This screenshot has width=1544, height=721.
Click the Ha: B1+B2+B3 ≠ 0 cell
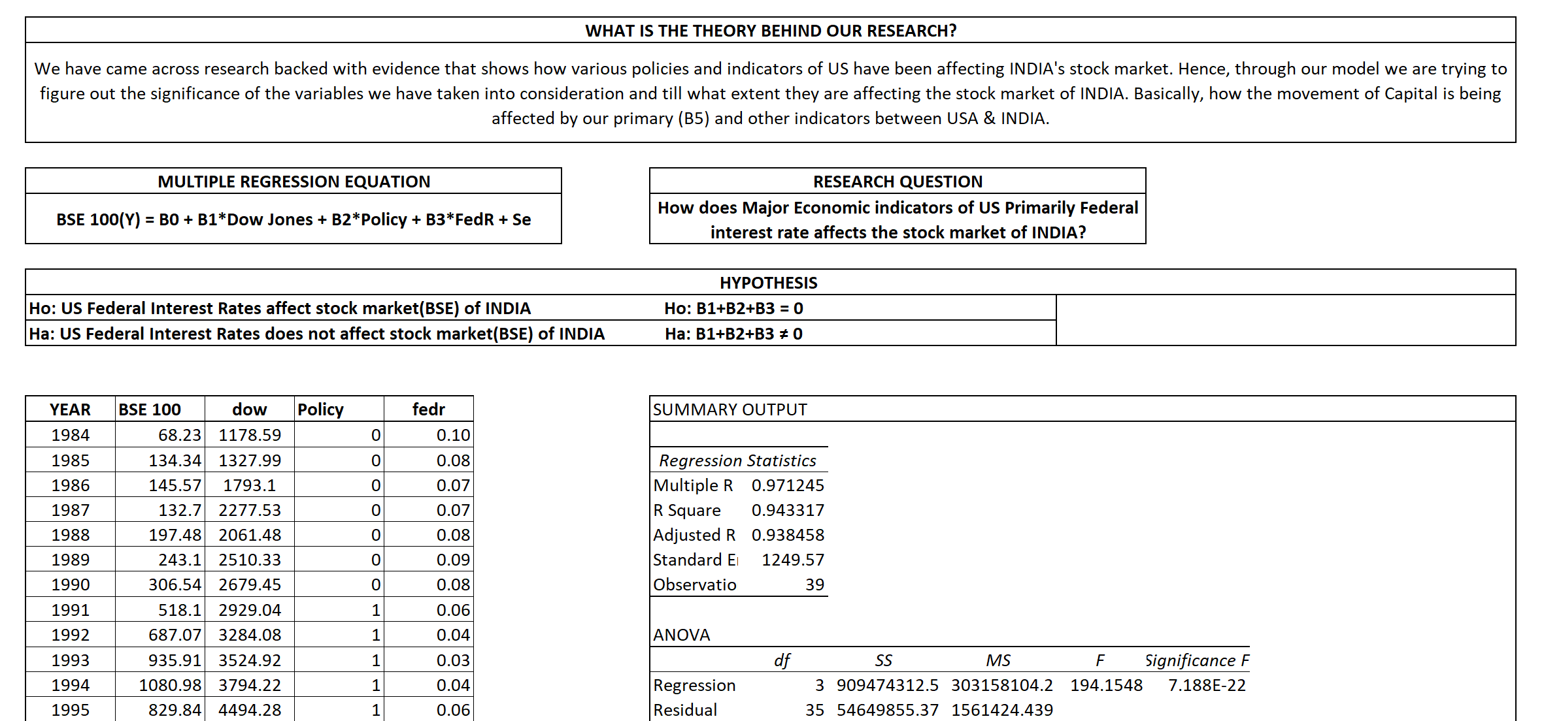733,334
